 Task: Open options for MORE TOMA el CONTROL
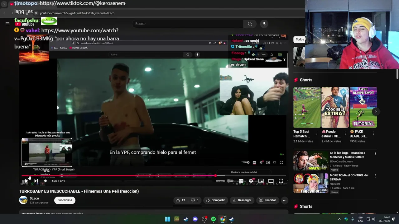[x=375, y=176]
